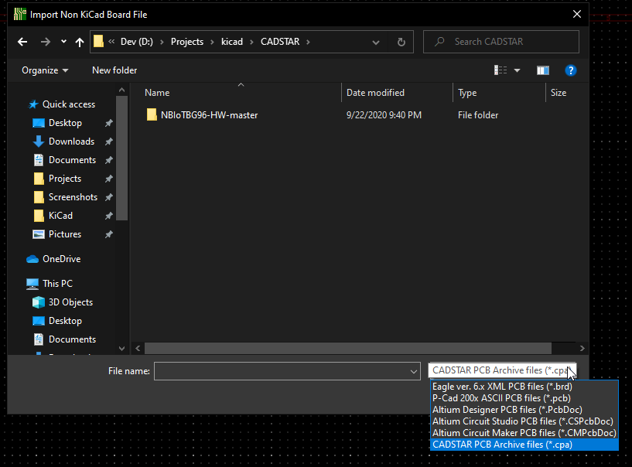Viewport: 632px width, 467px height.
Task: Expand the chevron after Projects breadcrumb
Action: coord(213,42)
